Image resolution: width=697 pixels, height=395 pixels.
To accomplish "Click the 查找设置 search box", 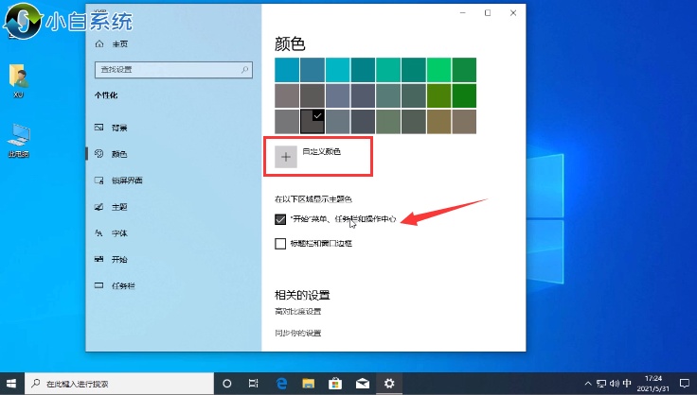I will click(x=169, y=70).
